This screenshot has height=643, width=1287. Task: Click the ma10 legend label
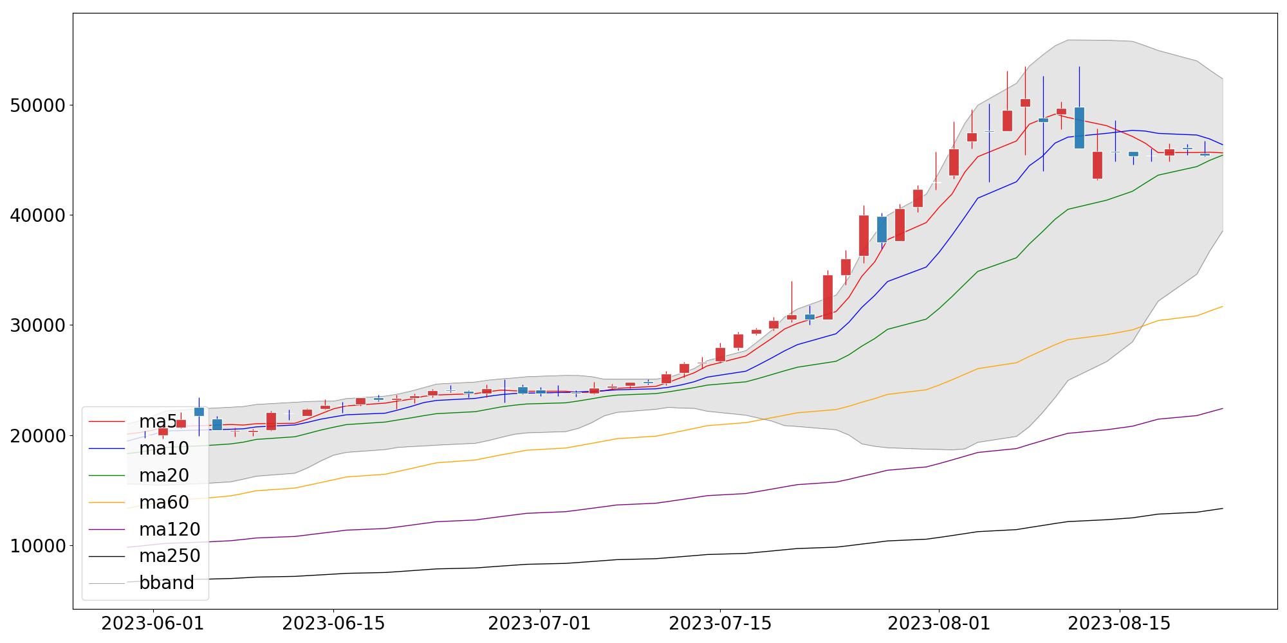(164, 449)
